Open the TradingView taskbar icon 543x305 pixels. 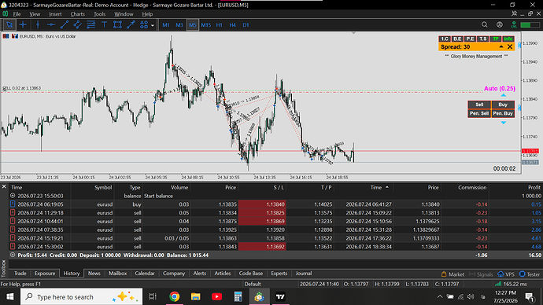(280, 296)
